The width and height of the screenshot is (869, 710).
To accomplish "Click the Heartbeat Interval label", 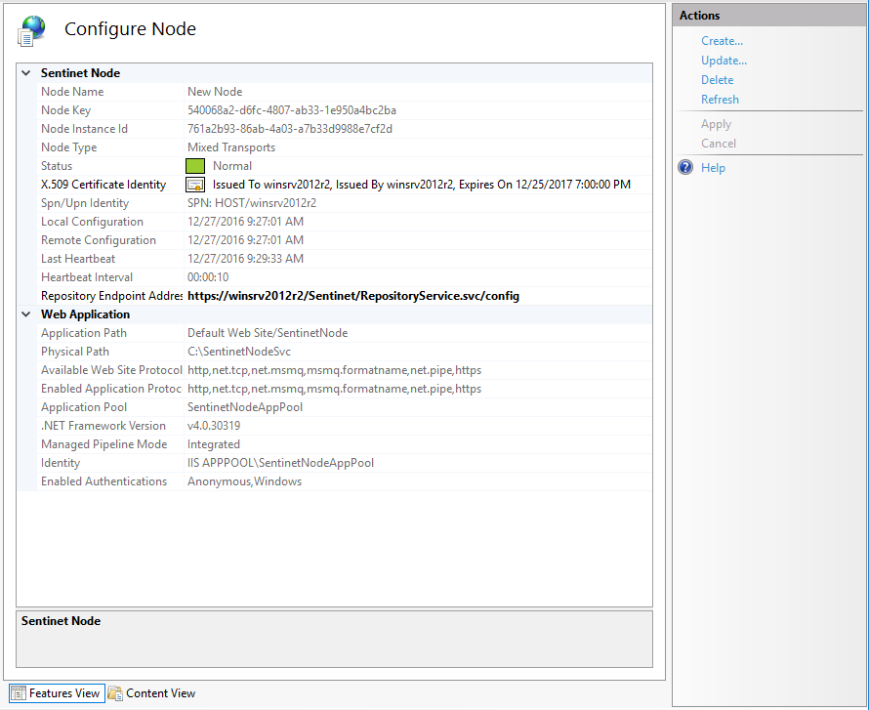I will click(87, 277).
